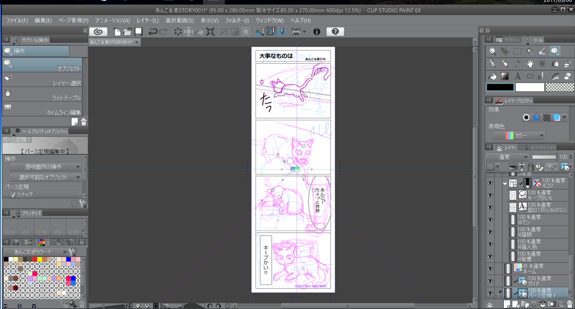Screen dimensions: 575x309
Task: Hide the ガイド layer
Action: coord(490,281)
